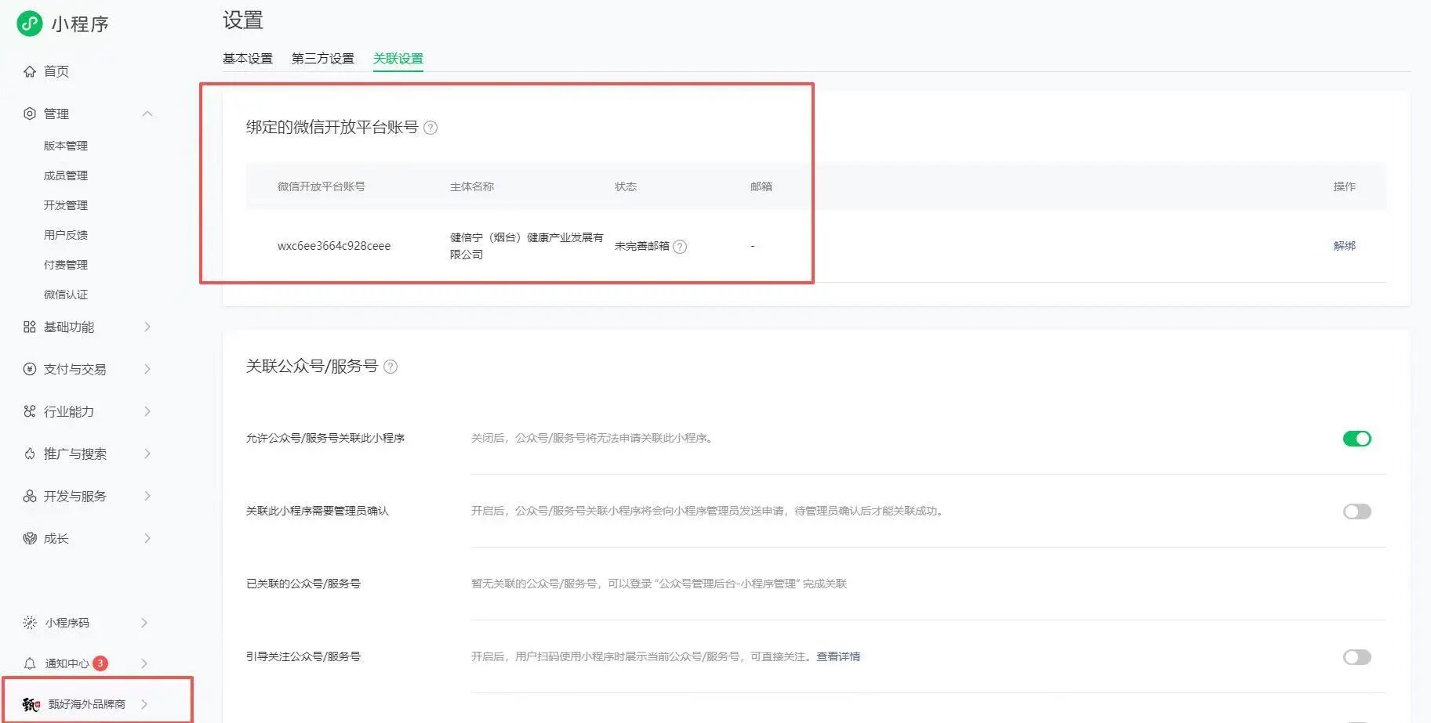Click the 管理 menu label

tap(56, 114)
